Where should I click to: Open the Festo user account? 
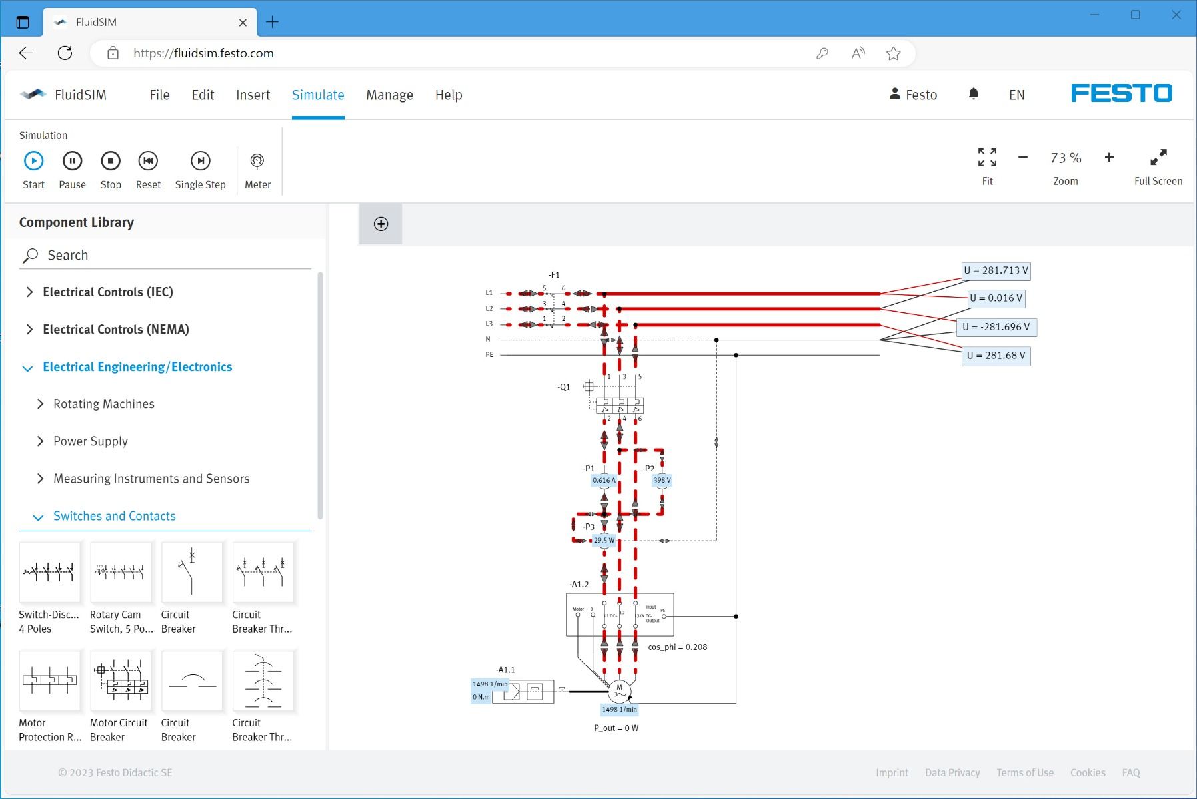pyautogui.click(x=913, y=95)
